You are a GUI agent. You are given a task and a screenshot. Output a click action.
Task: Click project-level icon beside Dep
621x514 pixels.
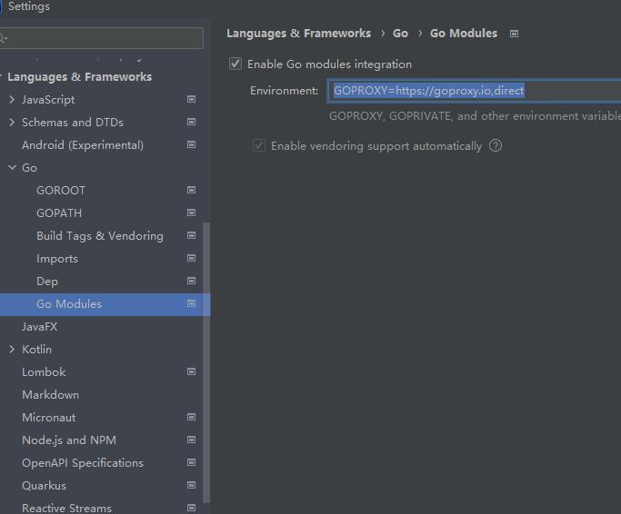191,282
